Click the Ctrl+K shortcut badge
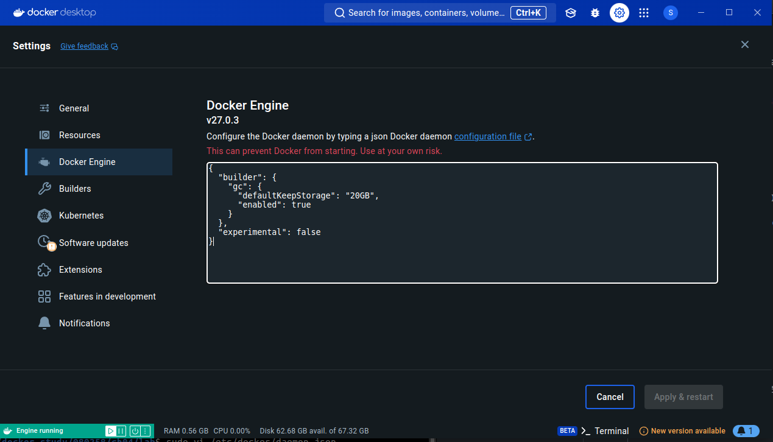Image resolution: width=773 pixels, height=442 pixels. click(528, 13)
